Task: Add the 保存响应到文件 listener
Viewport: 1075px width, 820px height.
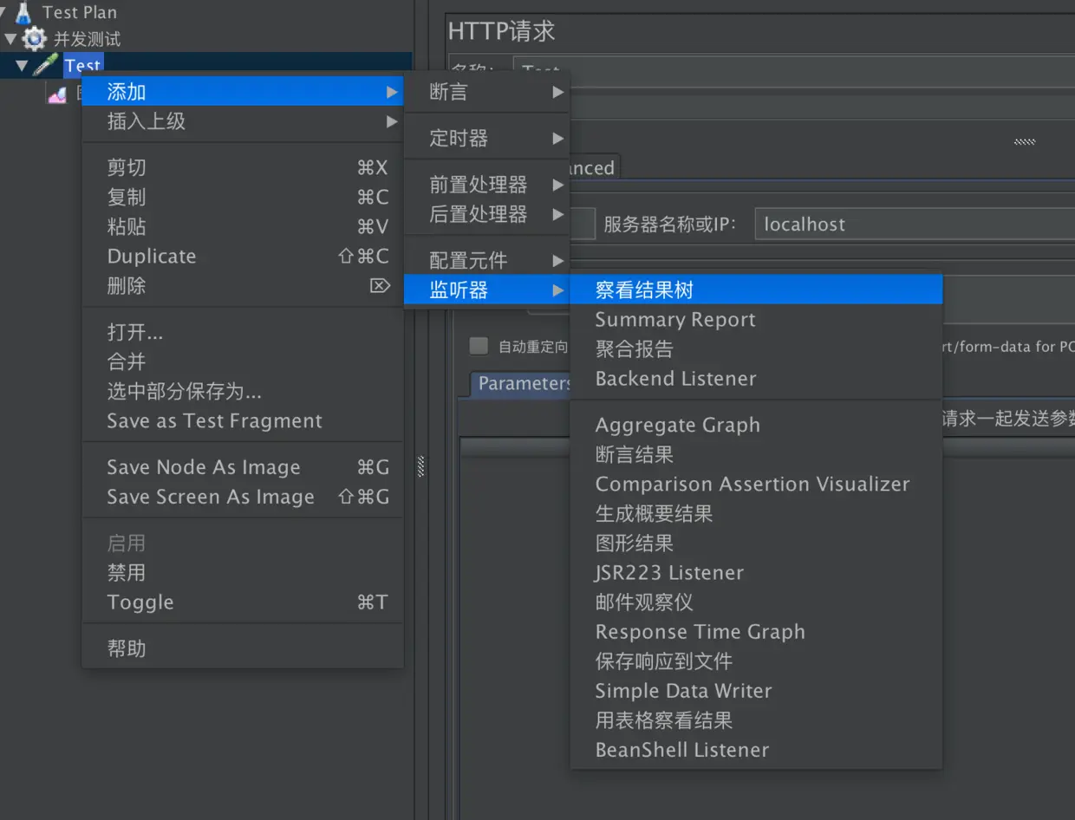Action: 756,661
